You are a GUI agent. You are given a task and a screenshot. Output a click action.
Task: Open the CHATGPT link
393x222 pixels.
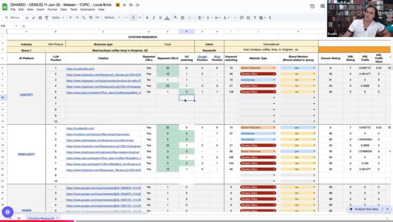[x=26, y=95]
